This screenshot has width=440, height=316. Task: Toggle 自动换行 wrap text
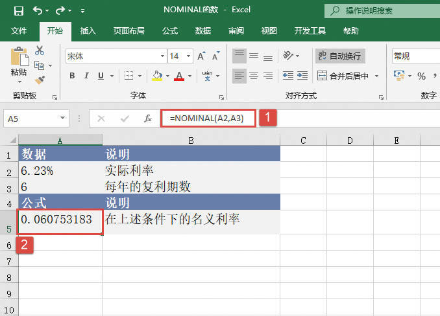point(340,56)
